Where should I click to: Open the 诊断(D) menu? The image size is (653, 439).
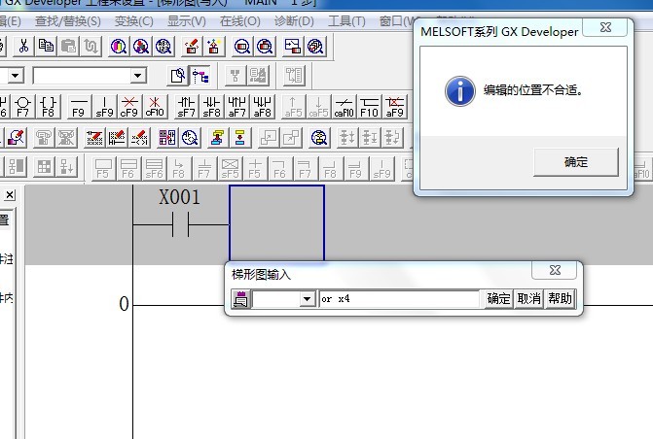[293, 20]
